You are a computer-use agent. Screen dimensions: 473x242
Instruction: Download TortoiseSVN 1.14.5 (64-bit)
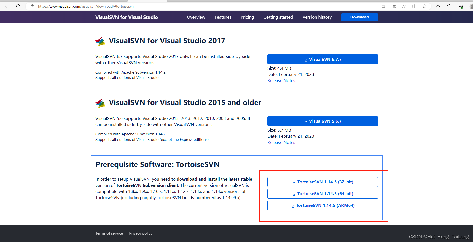pyautogui.click(x=322, y=194)
